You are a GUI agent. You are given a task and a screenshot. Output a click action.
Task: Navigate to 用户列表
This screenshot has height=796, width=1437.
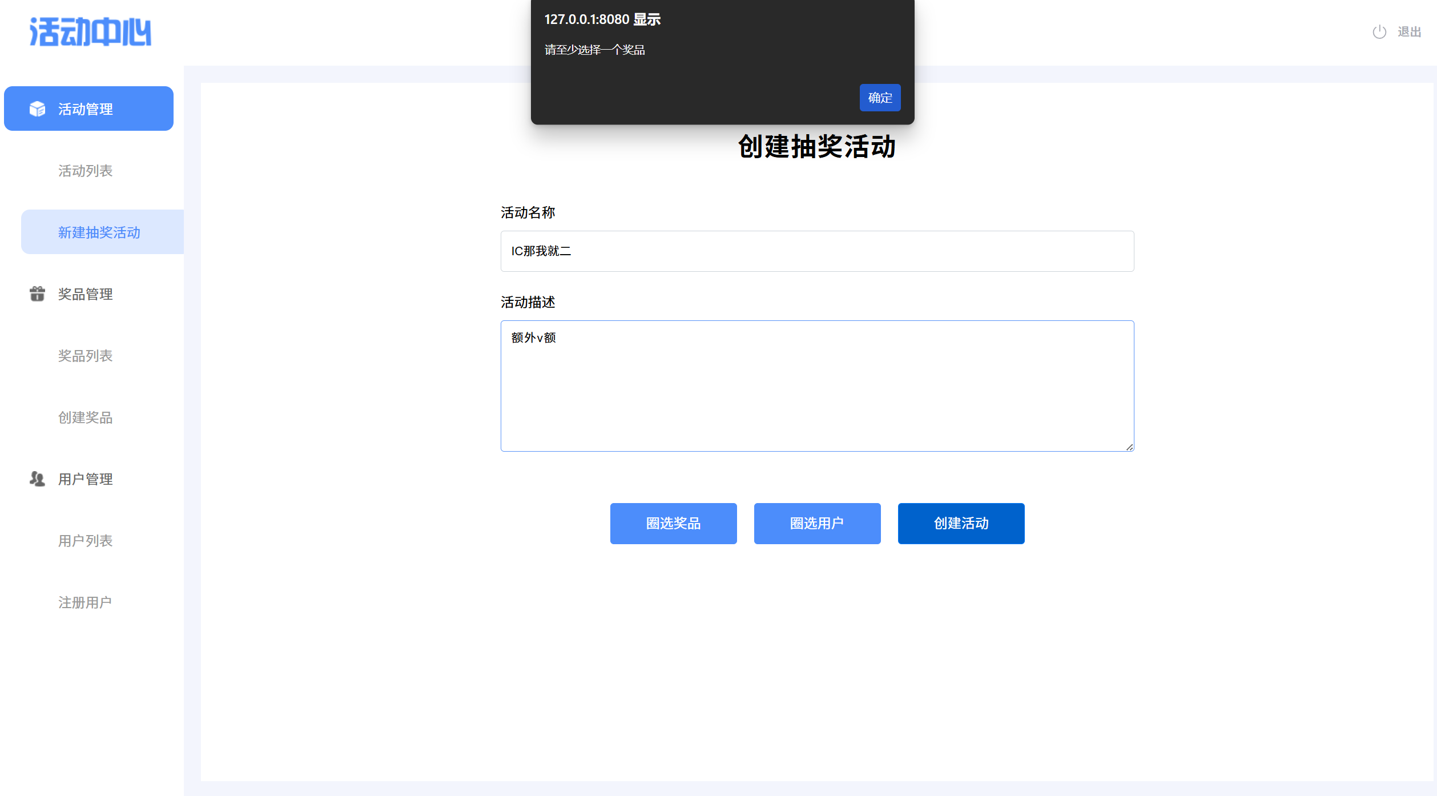pos(86,541)
